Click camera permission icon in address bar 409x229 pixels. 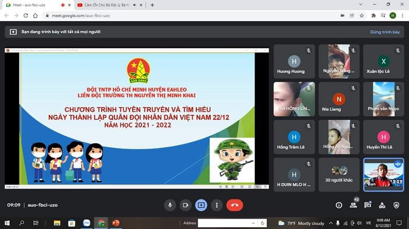(342, 16)
